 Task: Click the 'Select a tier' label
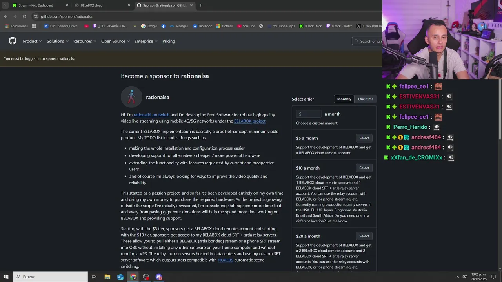[x=303, y=99]
